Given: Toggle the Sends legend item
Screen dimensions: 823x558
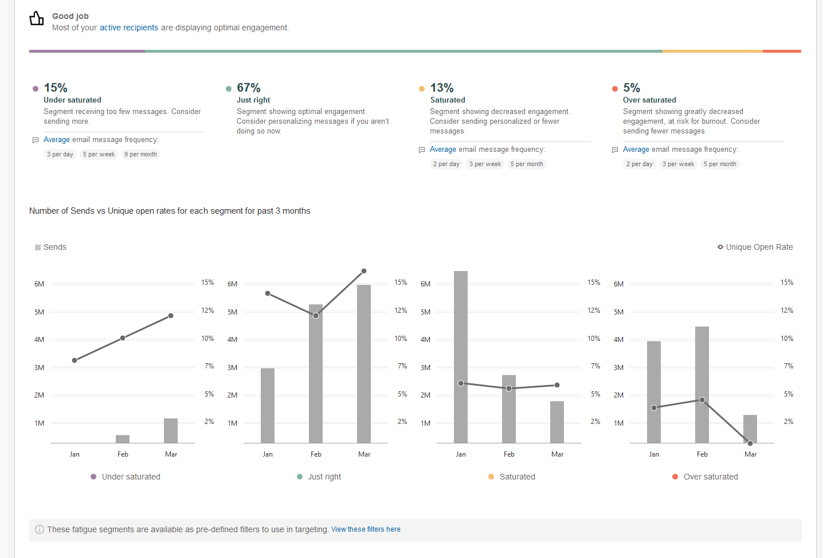Looking at the screenshot, I should pos(50,247).
